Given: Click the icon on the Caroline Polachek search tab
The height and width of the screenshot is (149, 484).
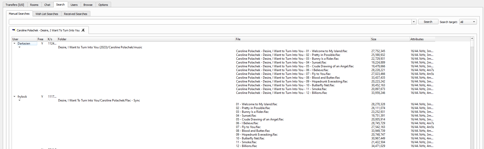Looking at the screenshot, I should (x=14, y=30).
